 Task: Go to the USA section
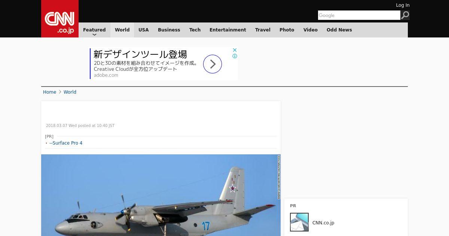click(144, 30)
